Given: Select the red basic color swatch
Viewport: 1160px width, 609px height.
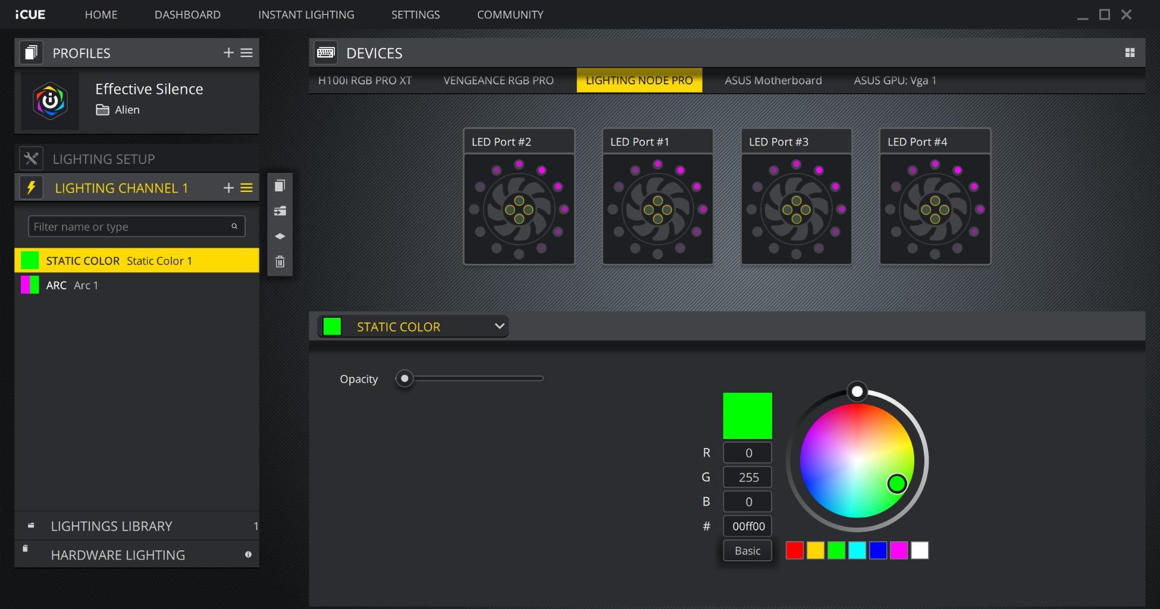Looking at the screenshot, I should pyautogui.click(x=794, y=550).
